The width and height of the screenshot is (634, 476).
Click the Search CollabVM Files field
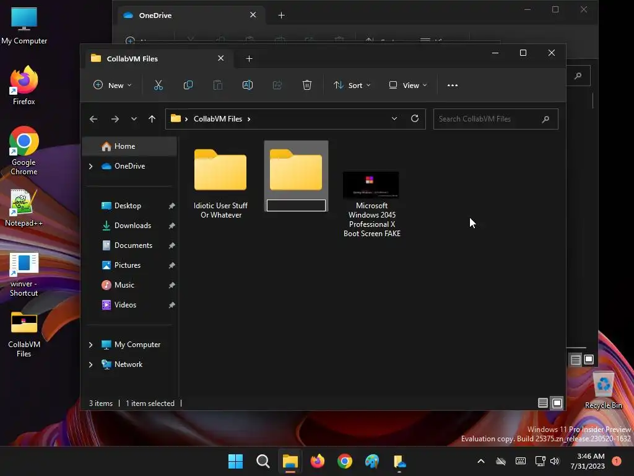pyautogui.click(x=496, y=119)
